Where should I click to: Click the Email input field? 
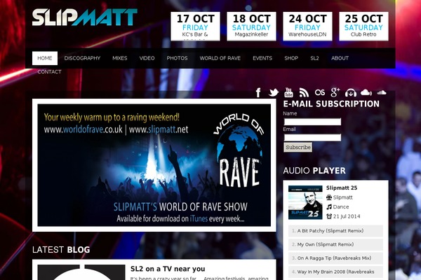tap(312, 138)
